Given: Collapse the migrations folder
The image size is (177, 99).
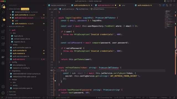Looking at the screenshot, I should coord(16,71).
